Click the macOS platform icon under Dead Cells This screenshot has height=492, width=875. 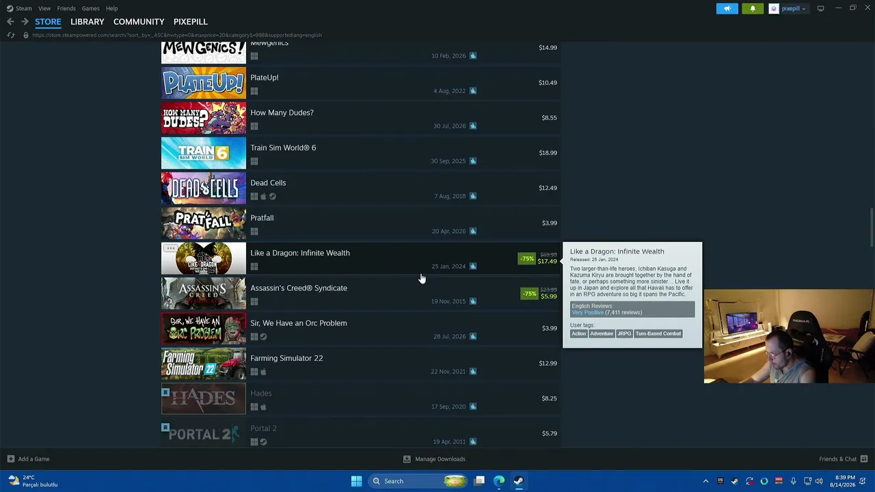pyautogui.click(x=263, y=197)
